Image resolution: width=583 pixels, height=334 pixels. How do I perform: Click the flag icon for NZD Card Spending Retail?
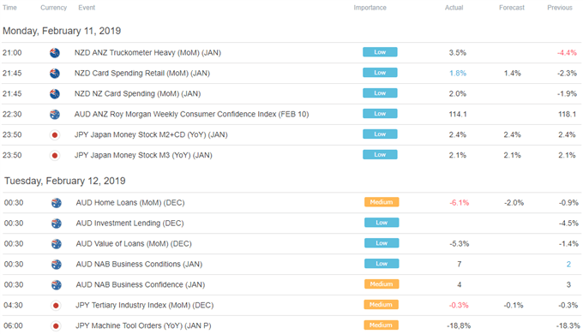tap(55, 73)
